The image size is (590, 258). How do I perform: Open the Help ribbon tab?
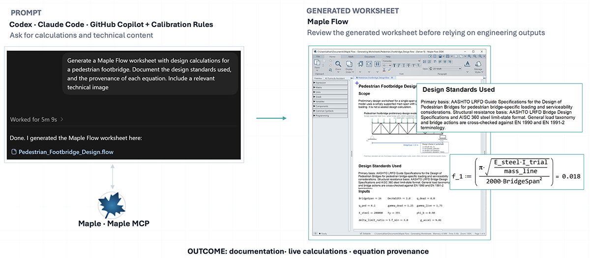pos(388,57)
